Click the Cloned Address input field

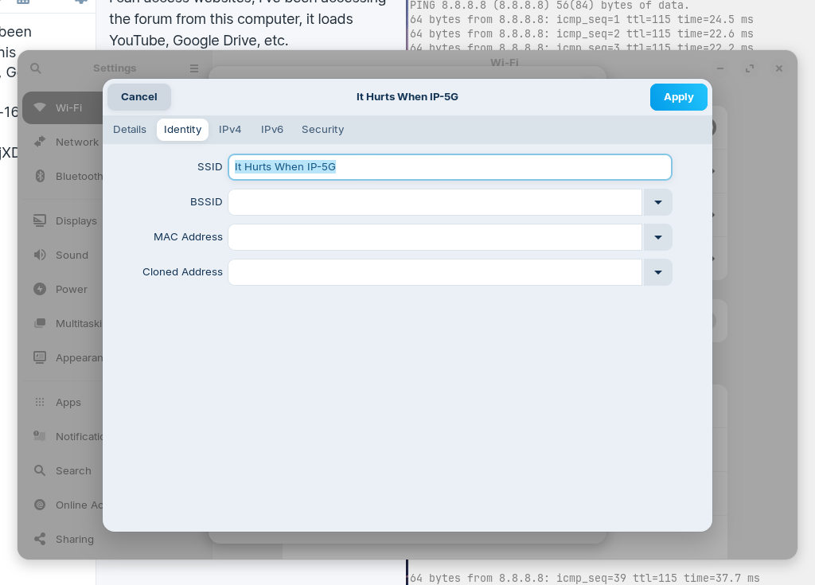point(435,272)
